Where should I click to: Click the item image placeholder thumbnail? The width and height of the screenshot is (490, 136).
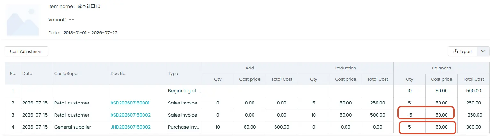[x=23, y=20]
